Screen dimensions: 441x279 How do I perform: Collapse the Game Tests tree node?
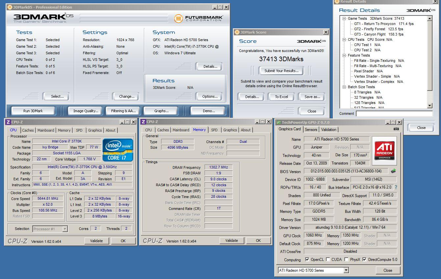[344, 19]
